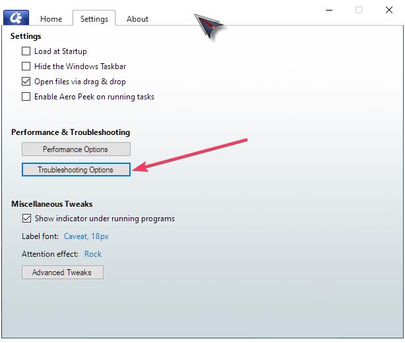
Task: Click the Miscellaneous Tweaks section heading
Action: pos(51,204)
